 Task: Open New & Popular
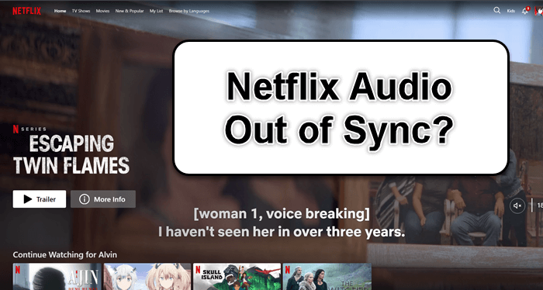[x=130, y=11]
